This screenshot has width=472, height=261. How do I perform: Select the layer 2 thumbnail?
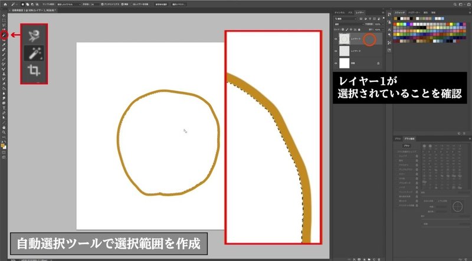tap(345, 51)
